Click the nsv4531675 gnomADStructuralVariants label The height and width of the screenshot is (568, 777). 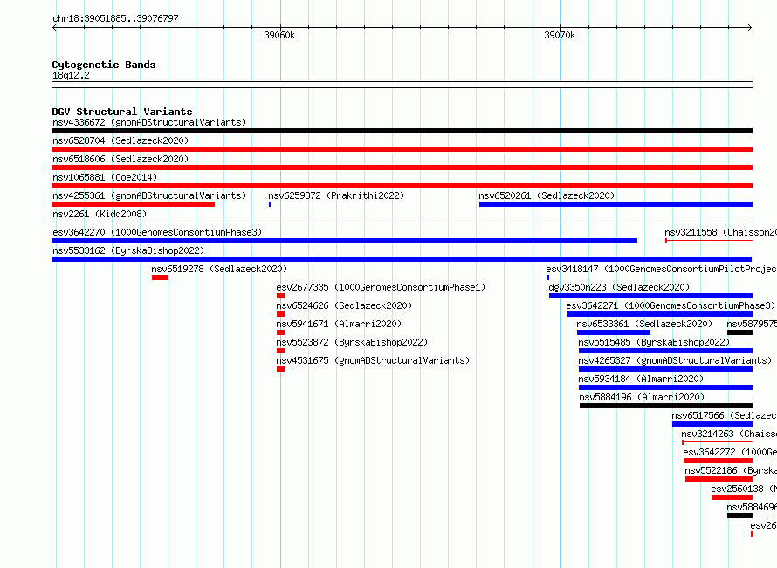[x=373, y=360]
